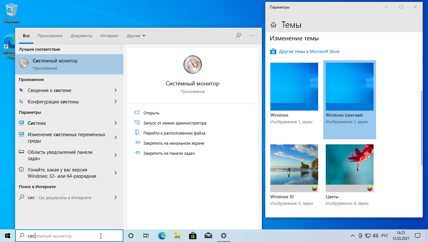Click the Home icon in Settings window
The width and height of the screenshot is (428, 242).
point(273,25)
